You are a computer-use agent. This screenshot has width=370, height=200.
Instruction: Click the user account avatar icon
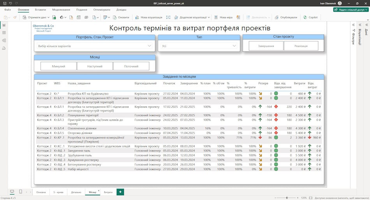[x=340, y=3]
